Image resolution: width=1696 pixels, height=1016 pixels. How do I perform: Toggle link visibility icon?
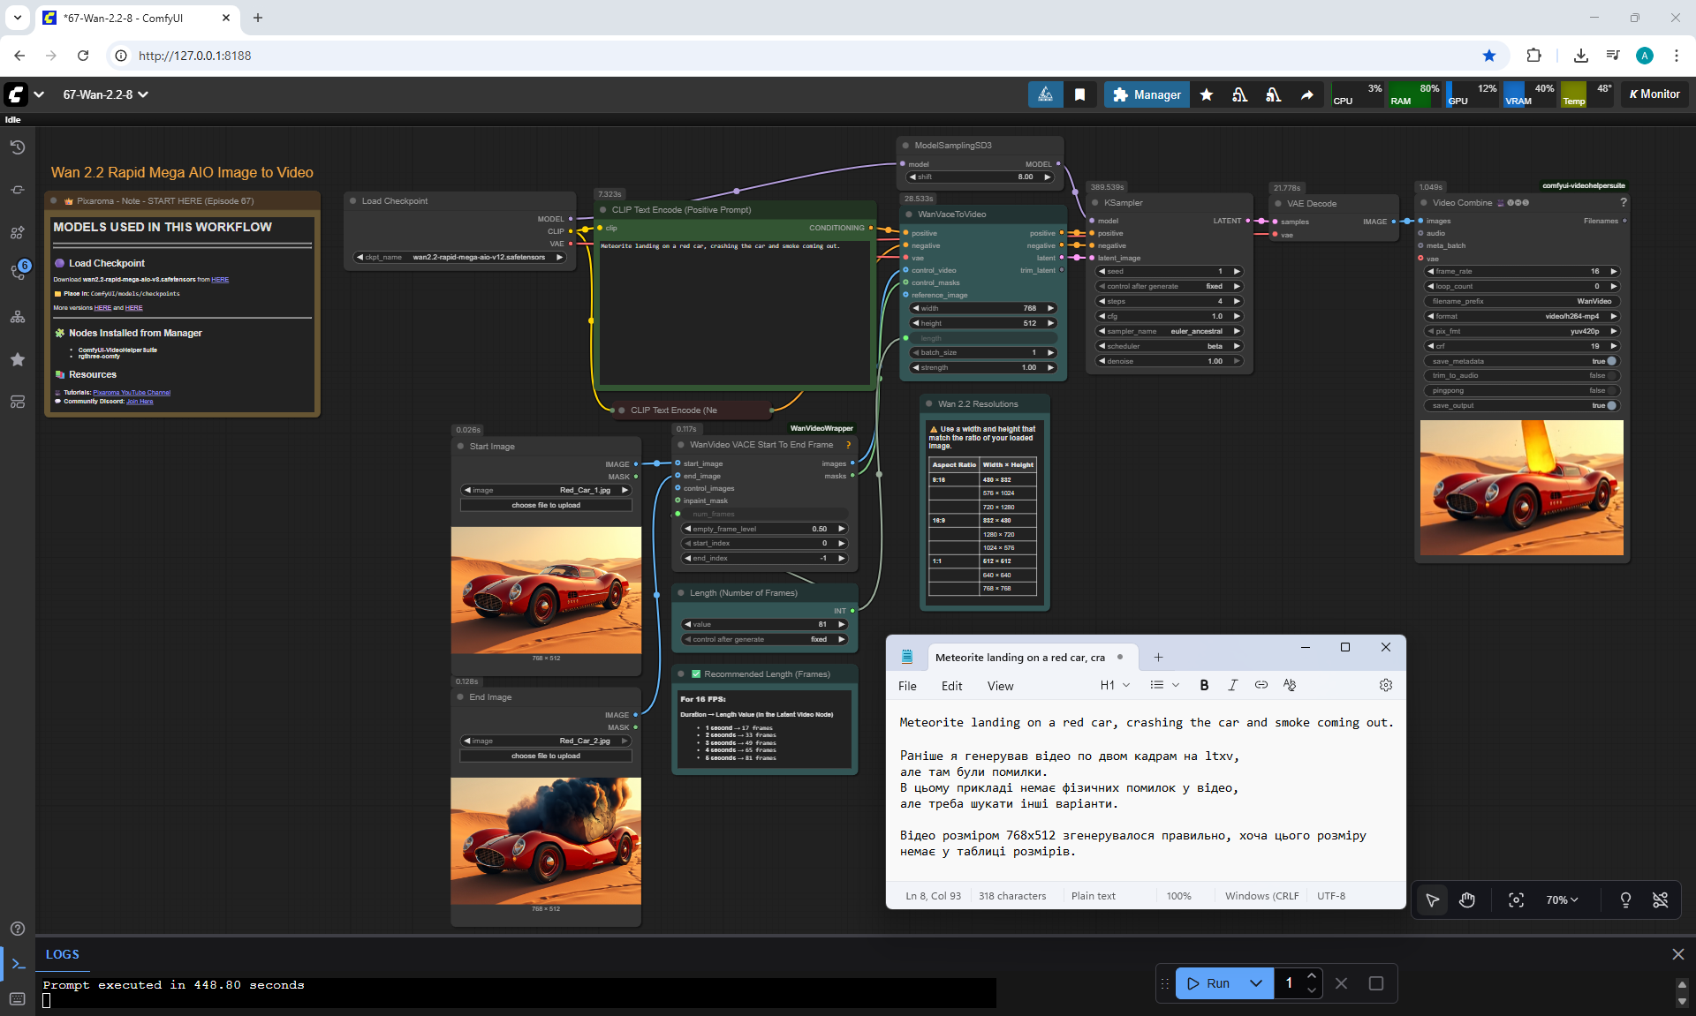pyautogui.click(x=1660, y=899)
